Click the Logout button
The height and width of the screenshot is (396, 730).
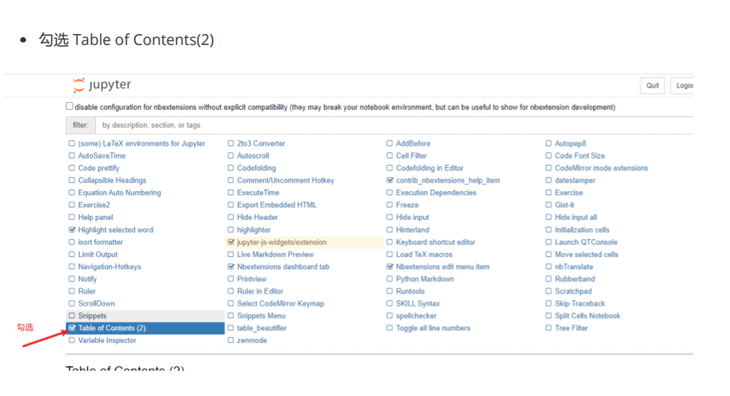click(682, 86)
